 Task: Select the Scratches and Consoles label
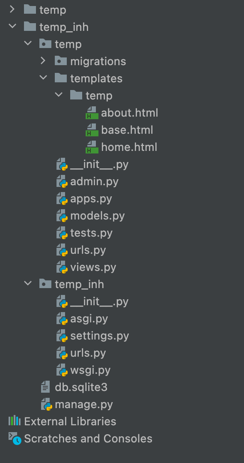pyautogui.click(x=89, y=439)
